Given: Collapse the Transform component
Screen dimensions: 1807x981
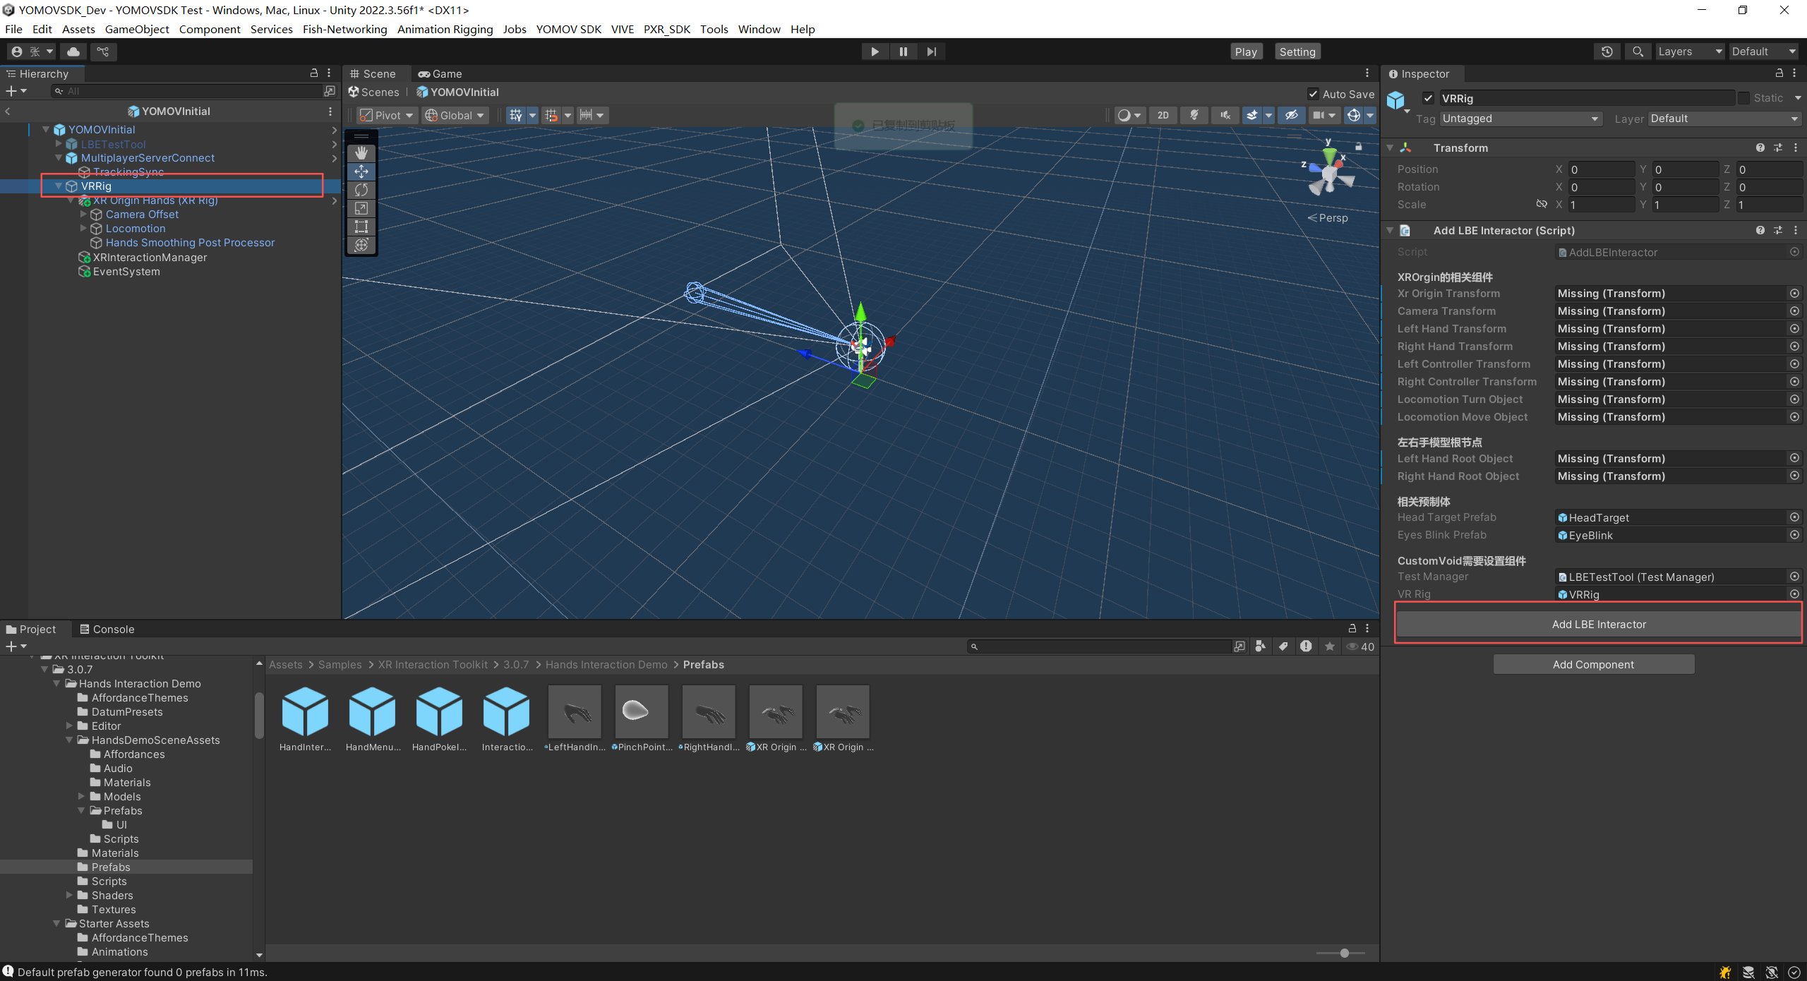Looking at the screenshot, I should [1390, 148].
